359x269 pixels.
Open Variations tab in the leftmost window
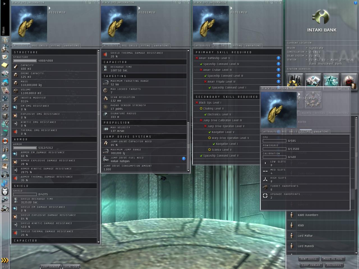point(72,46)
